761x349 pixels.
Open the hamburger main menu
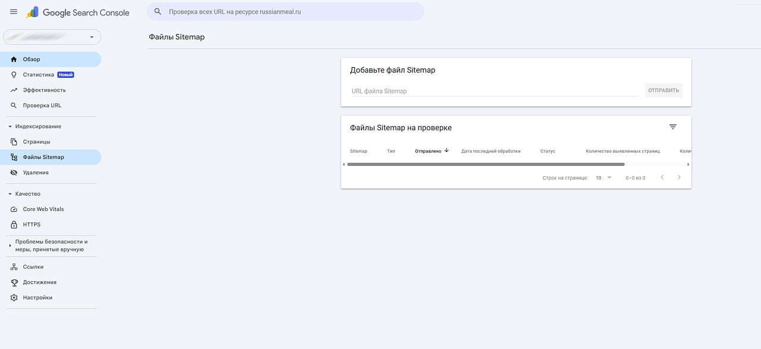click(x=14, y=12)
